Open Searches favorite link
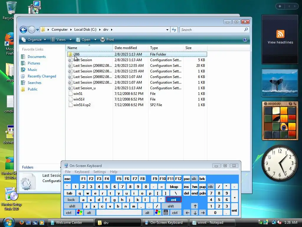The width and height of the screenshot is (302, 227). [x=35, y=83]
